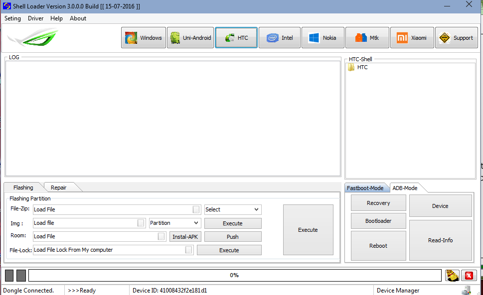Open the Seting menu

point(12,18)
